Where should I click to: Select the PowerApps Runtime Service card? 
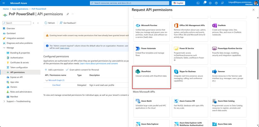228,54
